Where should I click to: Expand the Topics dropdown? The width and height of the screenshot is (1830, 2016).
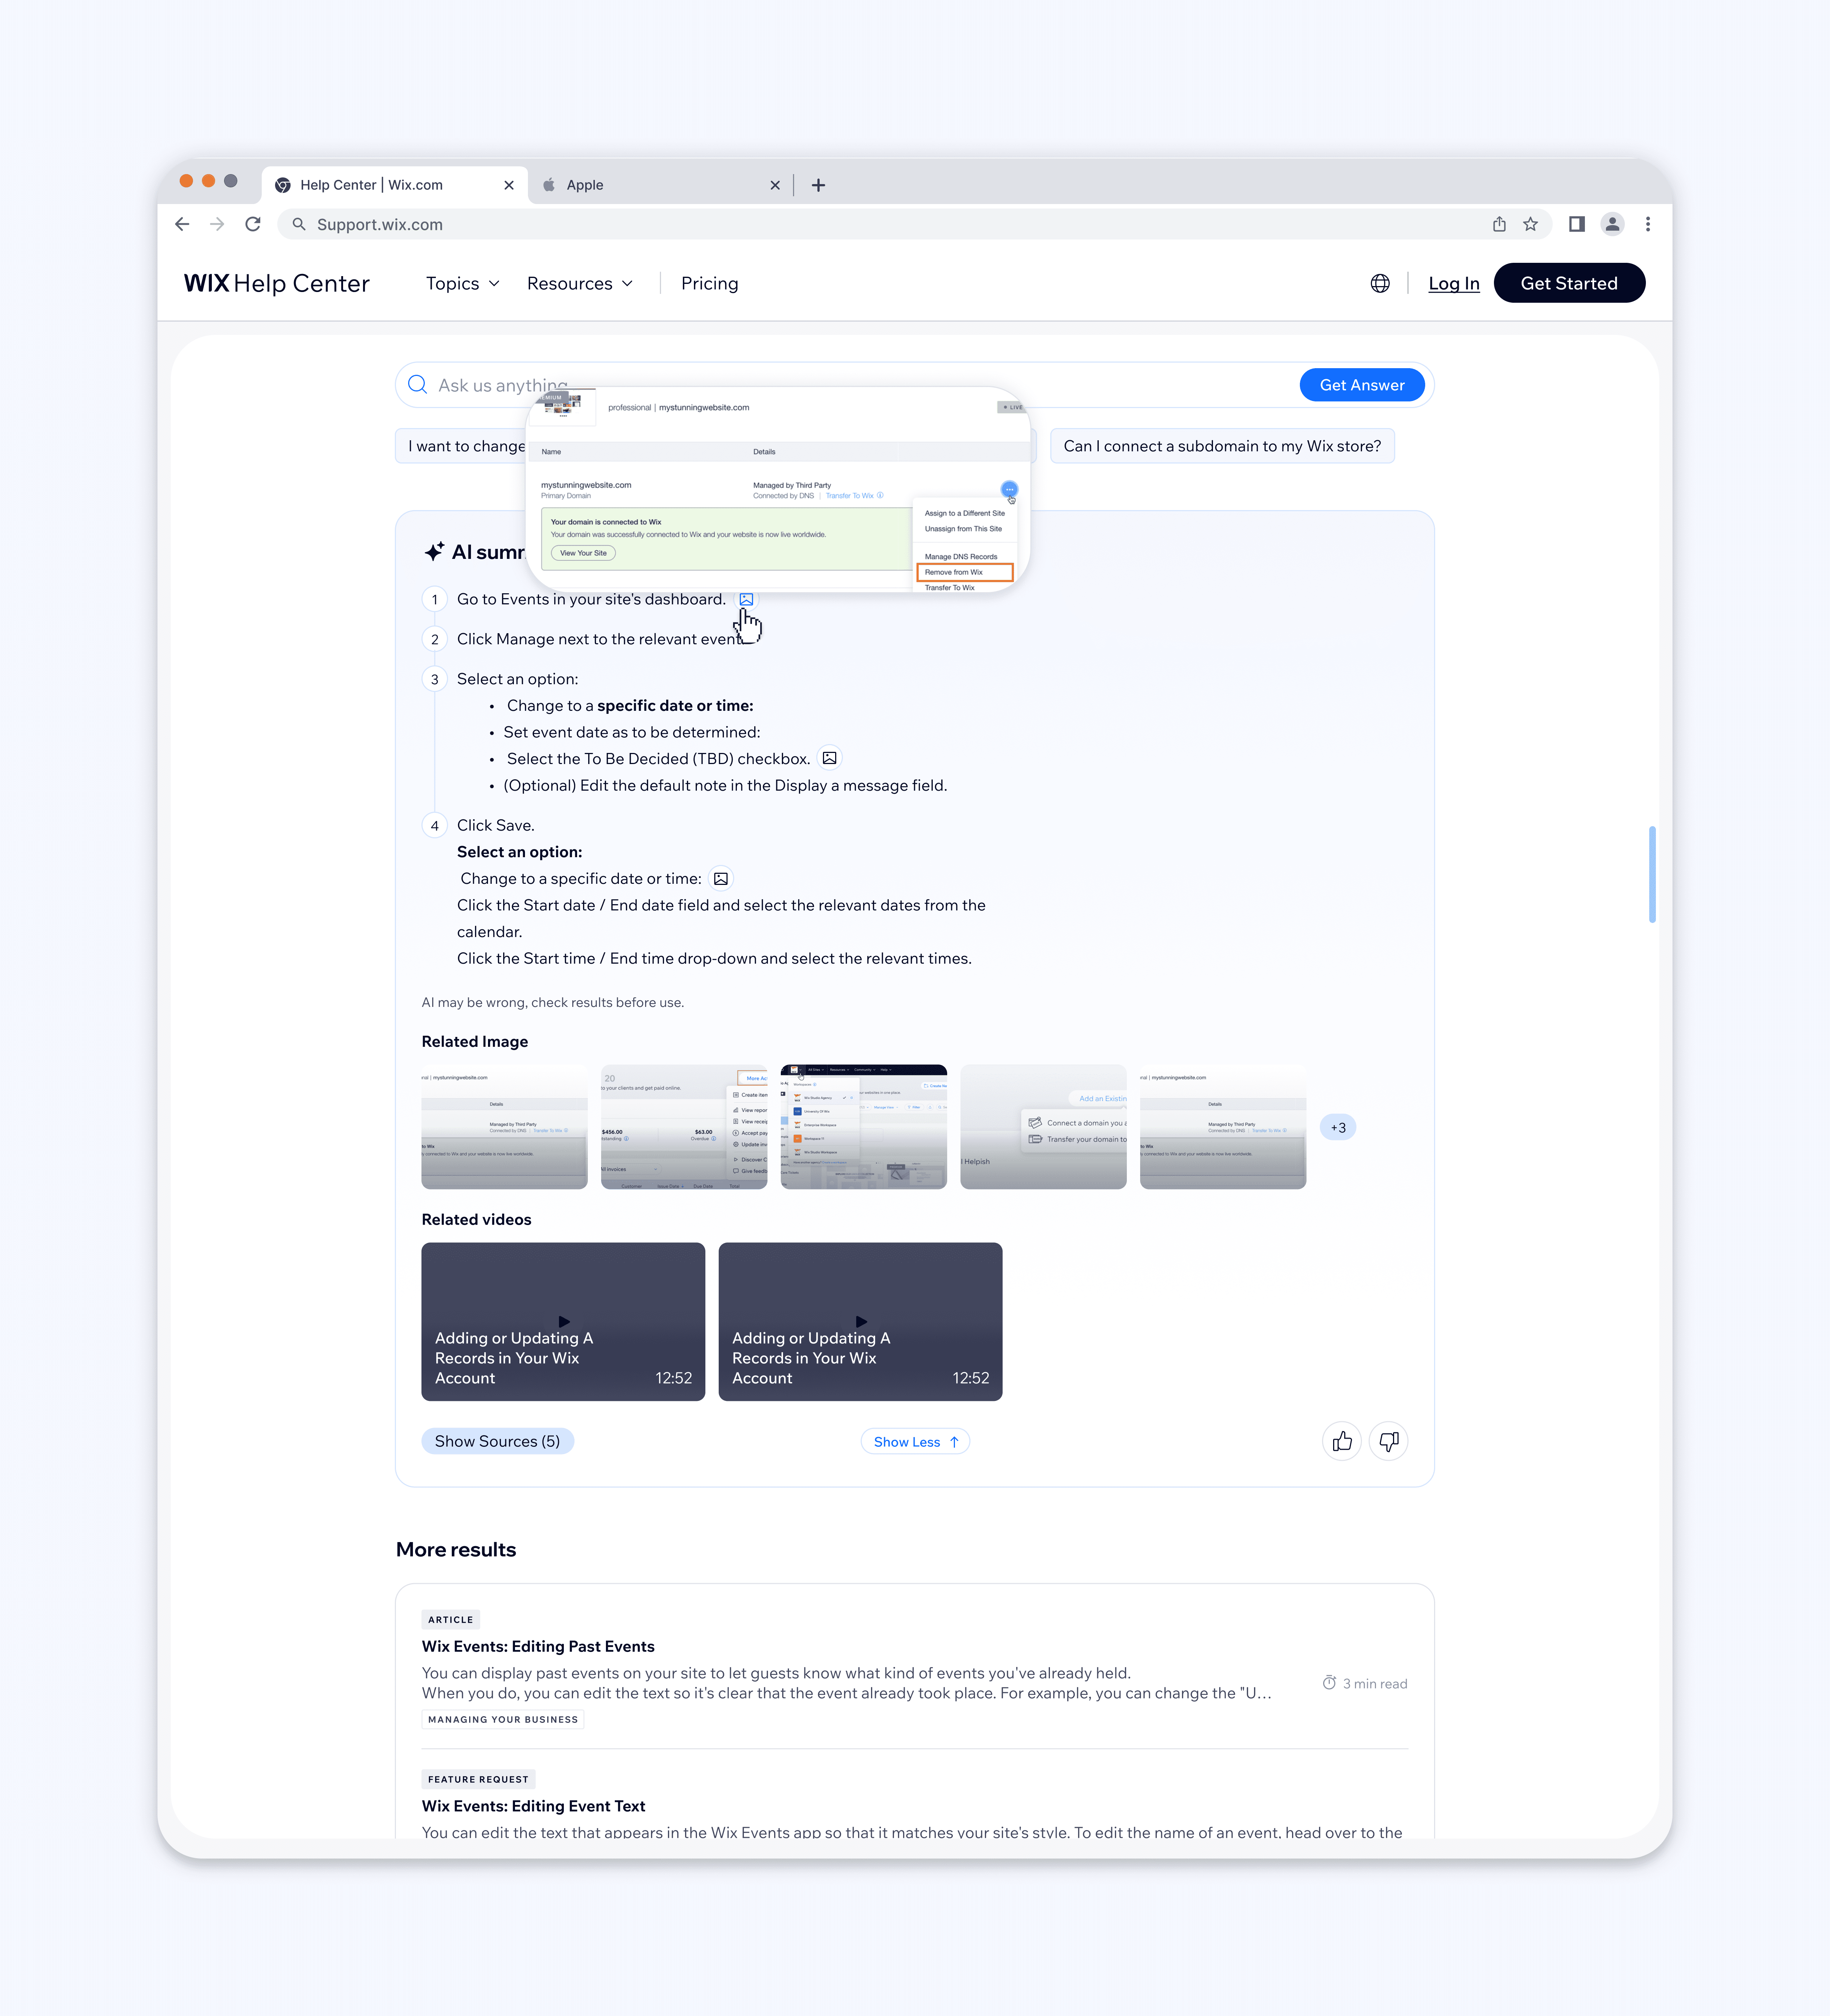tap(462, 284)
